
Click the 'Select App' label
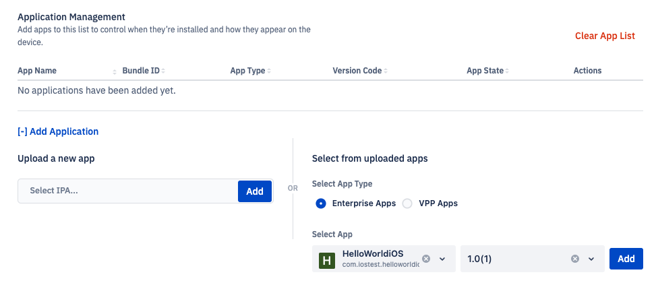[332, 234]
